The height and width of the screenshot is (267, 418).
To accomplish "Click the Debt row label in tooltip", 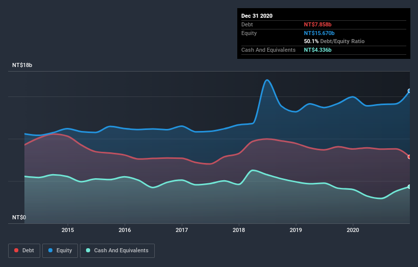I will coord(247,24).
